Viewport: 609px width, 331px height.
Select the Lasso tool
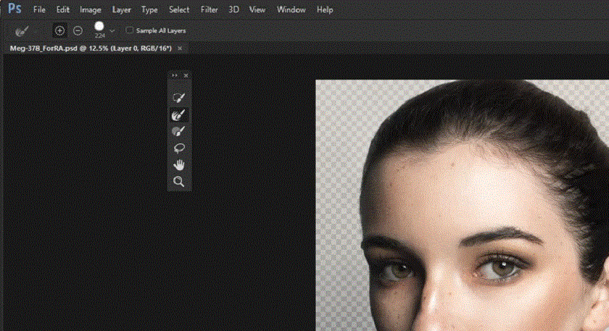point(178,148)
